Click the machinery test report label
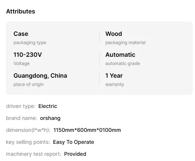The height and width of the screenshot is (161, 195). tap(34, 154)
